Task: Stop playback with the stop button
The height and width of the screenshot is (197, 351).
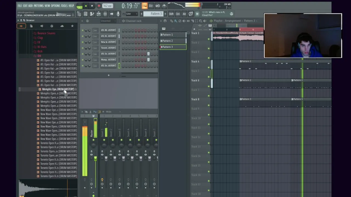Action: click(92, 6)
